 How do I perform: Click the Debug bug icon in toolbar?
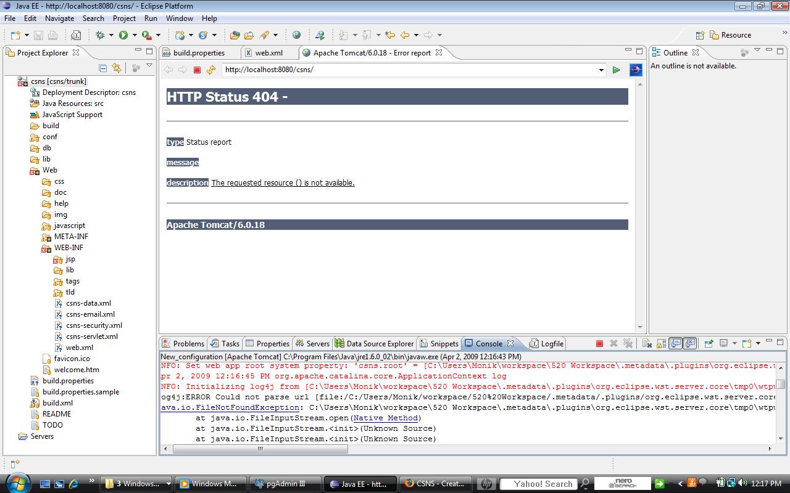pos(100,35)
